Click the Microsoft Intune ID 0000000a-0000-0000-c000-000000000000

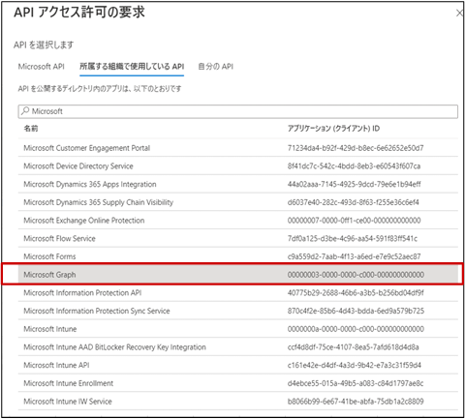coord(356,329)
